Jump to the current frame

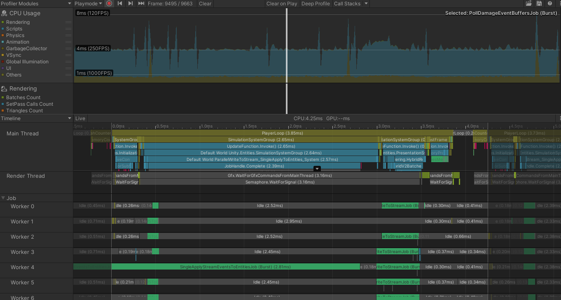(140, 3)
